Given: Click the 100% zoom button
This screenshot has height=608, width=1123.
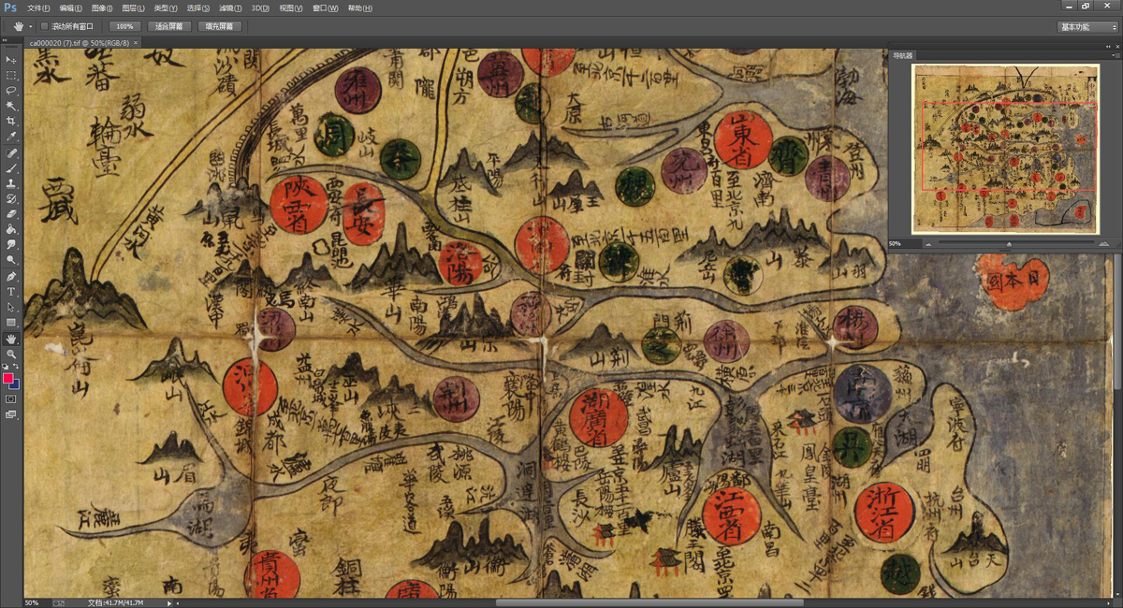Looking at the screenshot, I should pyautogui.click(x=124, y=26).
